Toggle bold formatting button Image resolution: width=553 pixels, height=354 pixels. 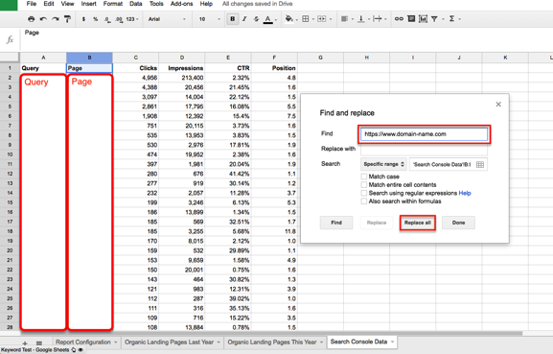233,19
